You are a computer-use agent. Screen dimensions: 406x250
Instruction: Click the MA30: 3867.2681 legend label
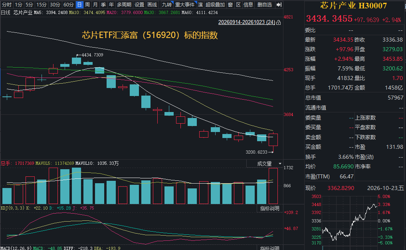162,12
